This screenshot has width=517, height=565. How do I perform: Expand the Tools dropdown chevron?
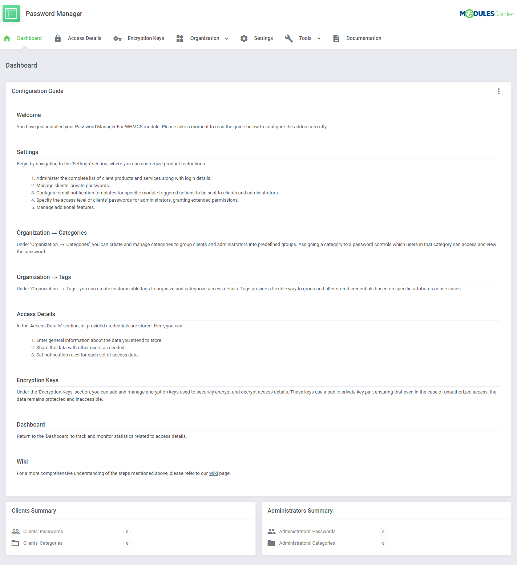(x=319, y=39)
